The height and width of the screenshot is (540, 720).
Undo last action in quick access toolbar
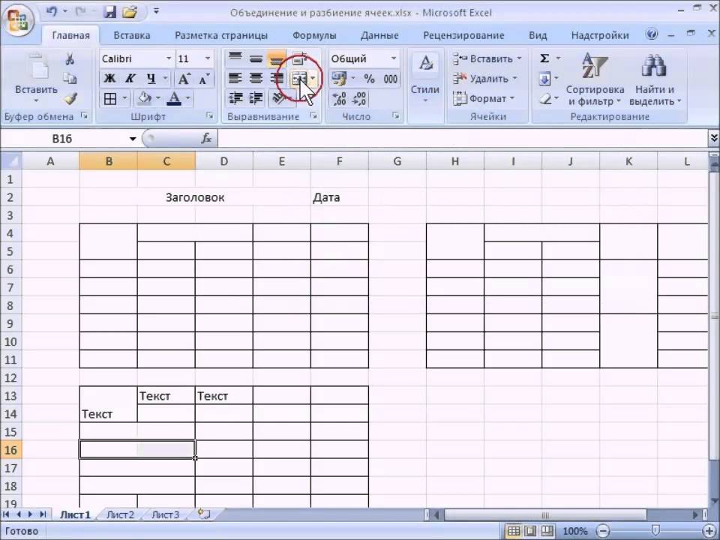coord(52,11)
